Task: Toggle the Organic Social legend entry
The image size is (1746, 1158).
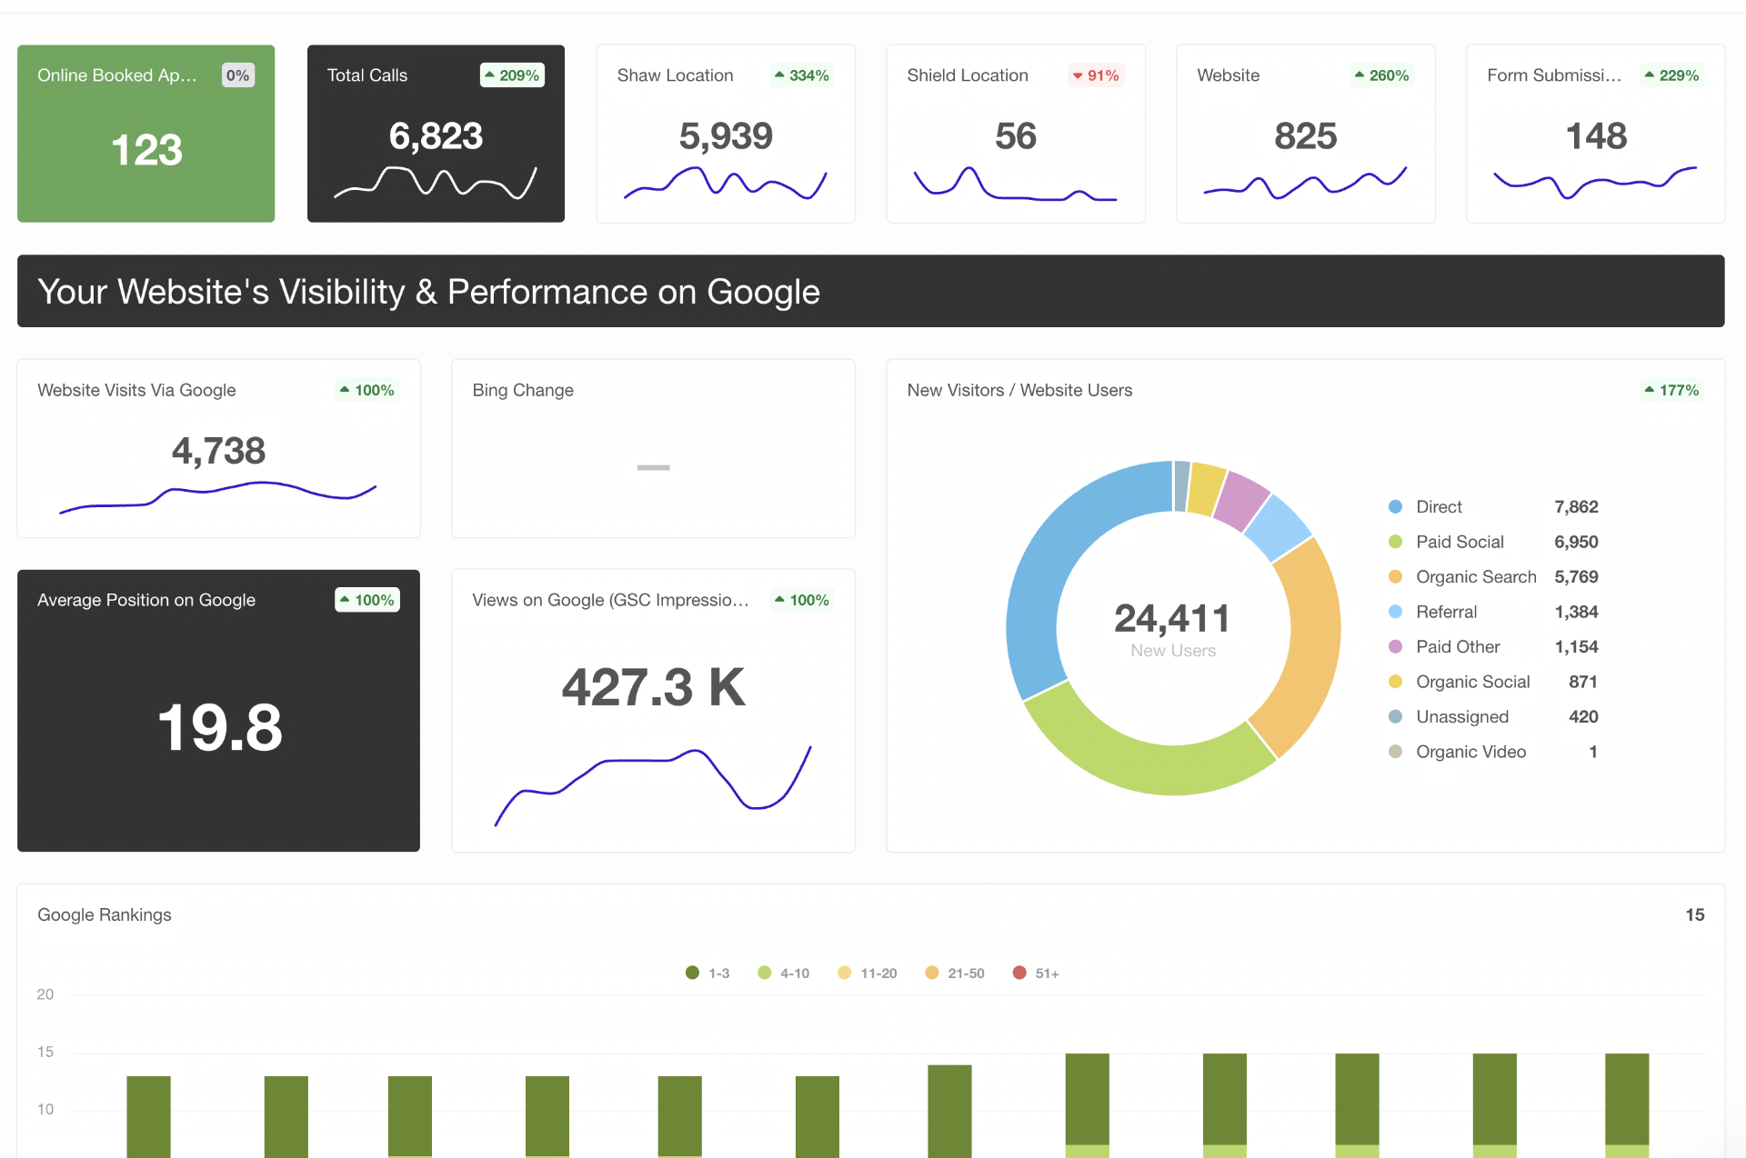Action: pyautogui.click(x=1460, y=682)
